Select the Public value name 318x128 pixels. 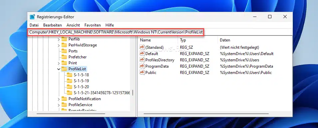coord(151,73)
